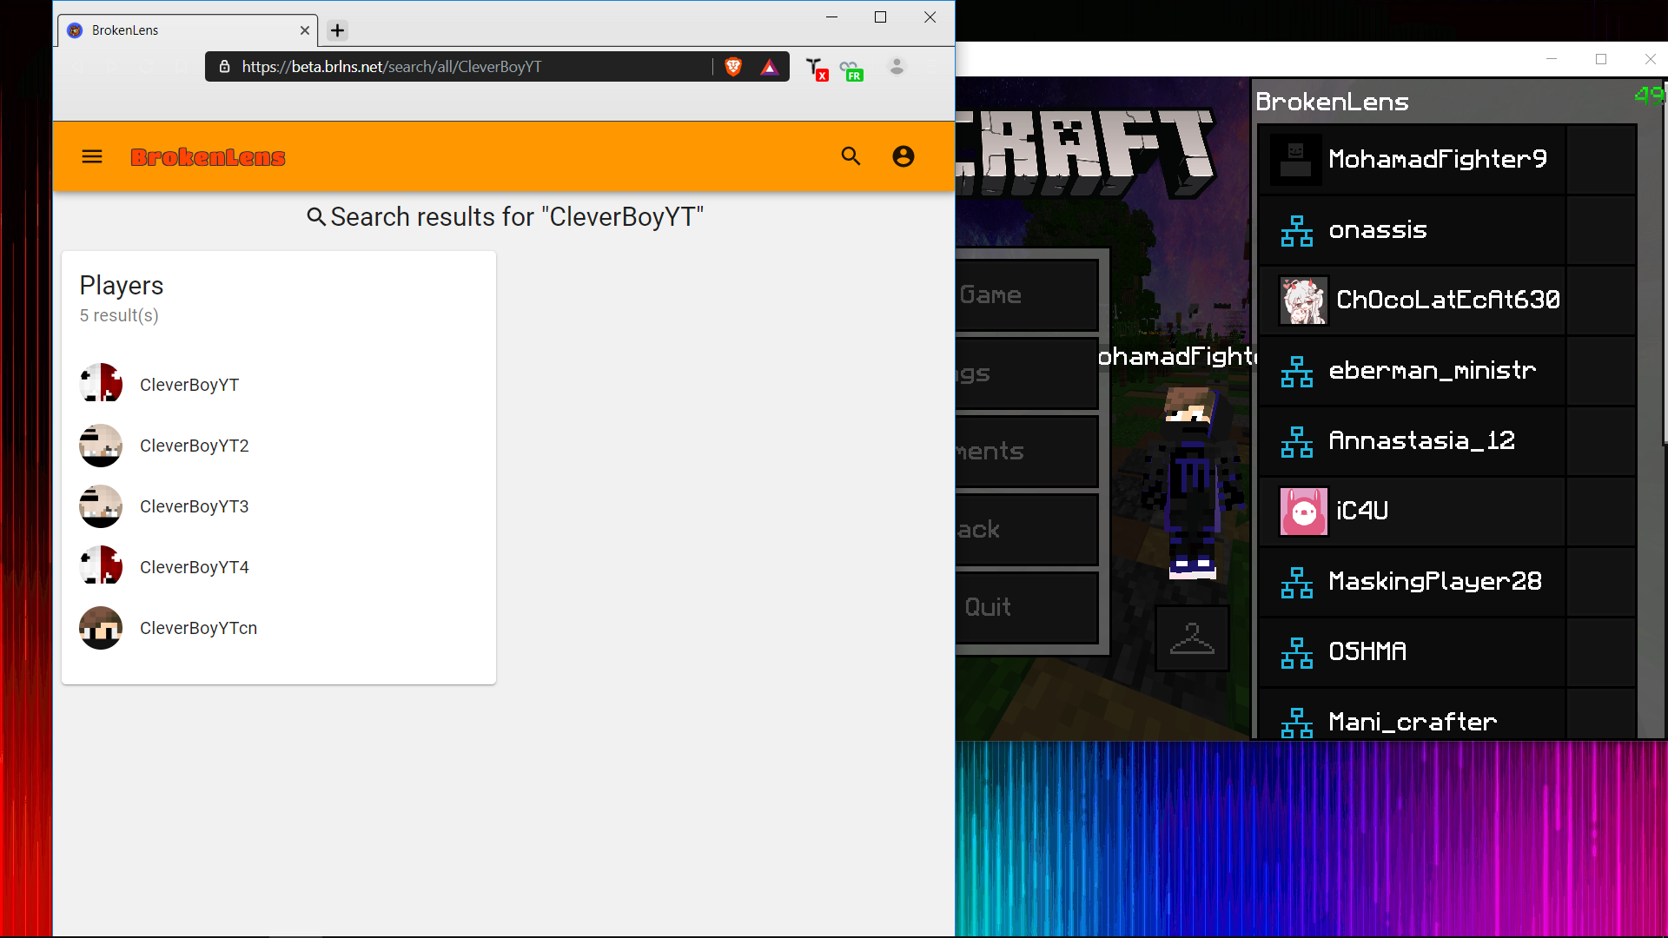
Task: Click the Game button in game menu
Action: pyautogui.click(x=1028, y=295)
